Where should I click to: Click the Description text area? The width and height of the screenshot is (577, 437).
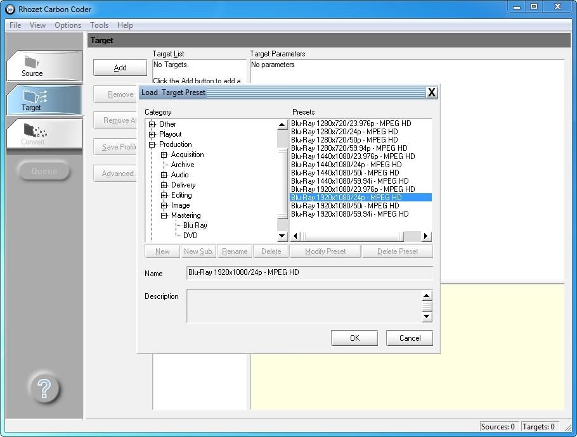304,306
